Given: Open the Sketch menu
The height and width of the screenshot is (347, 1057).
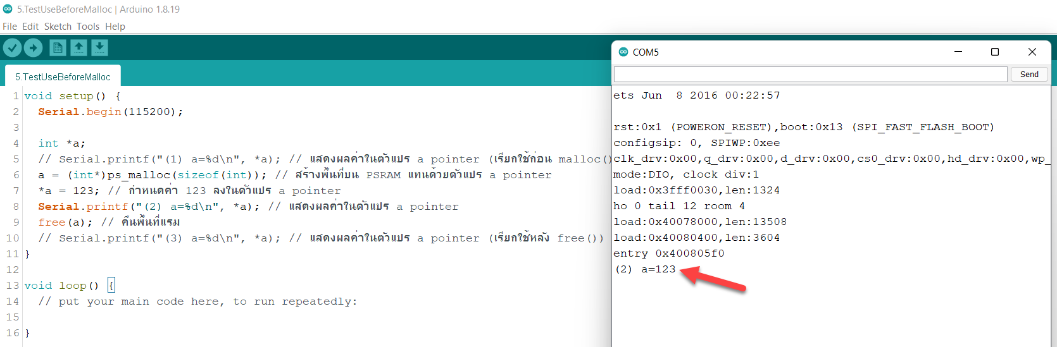Looking at the screenshot, I should pos(58,27).
